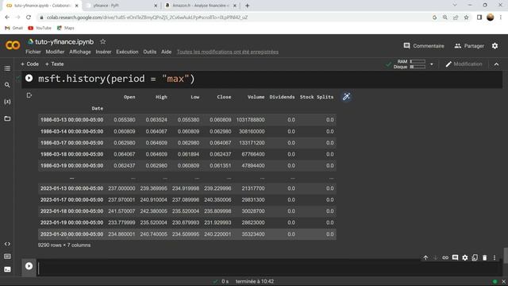Viewport: 508px width, 286px height.
Task: Open the Exécution menu
Action: point(127,52)
